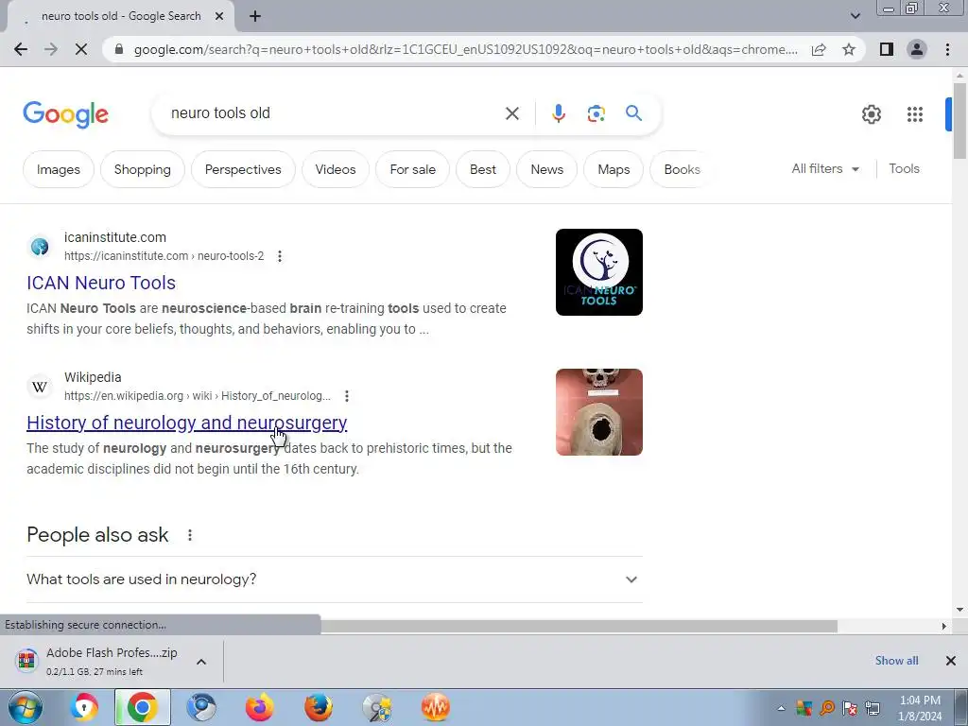Filter results by News
Viewport: 968px width, 726px height.
tap(547, 169)
